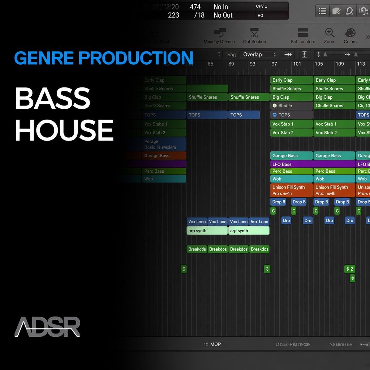Viewport: 370px width, 370px height.
Task: Click bar 97 on the ruler
Action: (x=274, y=64)
